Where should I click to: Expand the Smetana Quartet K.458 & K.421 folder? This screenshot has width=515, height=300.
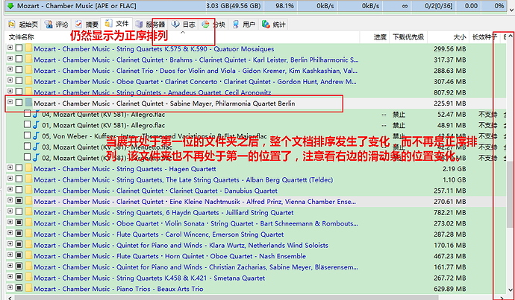10,277
